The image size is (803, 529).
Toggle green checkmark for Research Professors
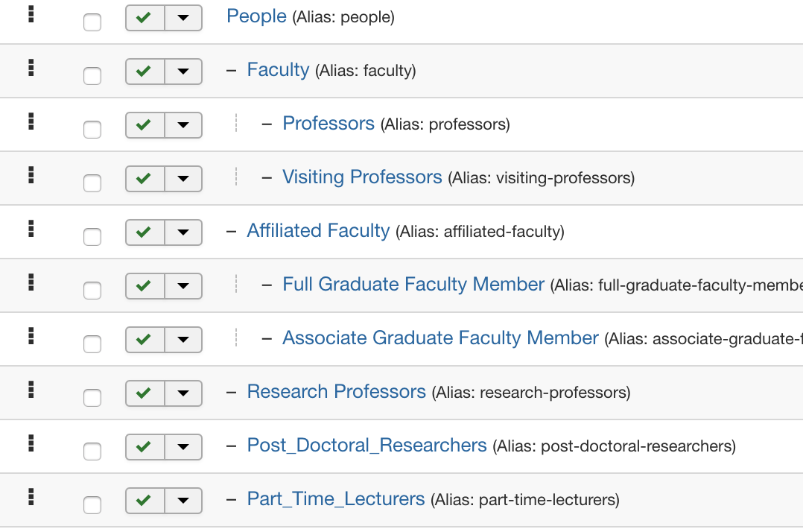click(x=145, y=393)
